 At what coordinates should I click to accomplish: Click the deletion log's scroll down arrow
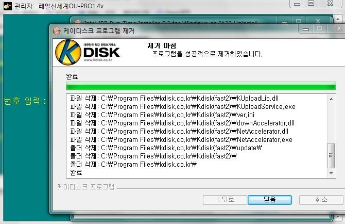[x=331, y=173]
